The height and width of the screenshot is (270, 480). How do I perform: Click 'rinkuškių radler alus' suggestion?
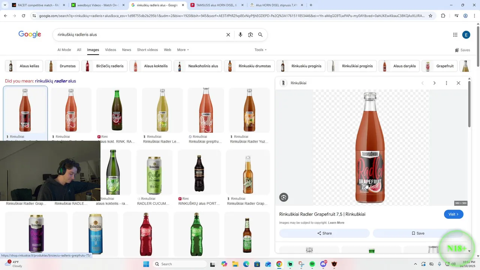click(55, 81)
